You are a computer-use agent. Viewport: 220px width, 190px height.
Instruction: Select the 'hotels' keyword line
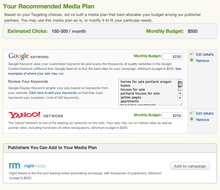[125, 86]
